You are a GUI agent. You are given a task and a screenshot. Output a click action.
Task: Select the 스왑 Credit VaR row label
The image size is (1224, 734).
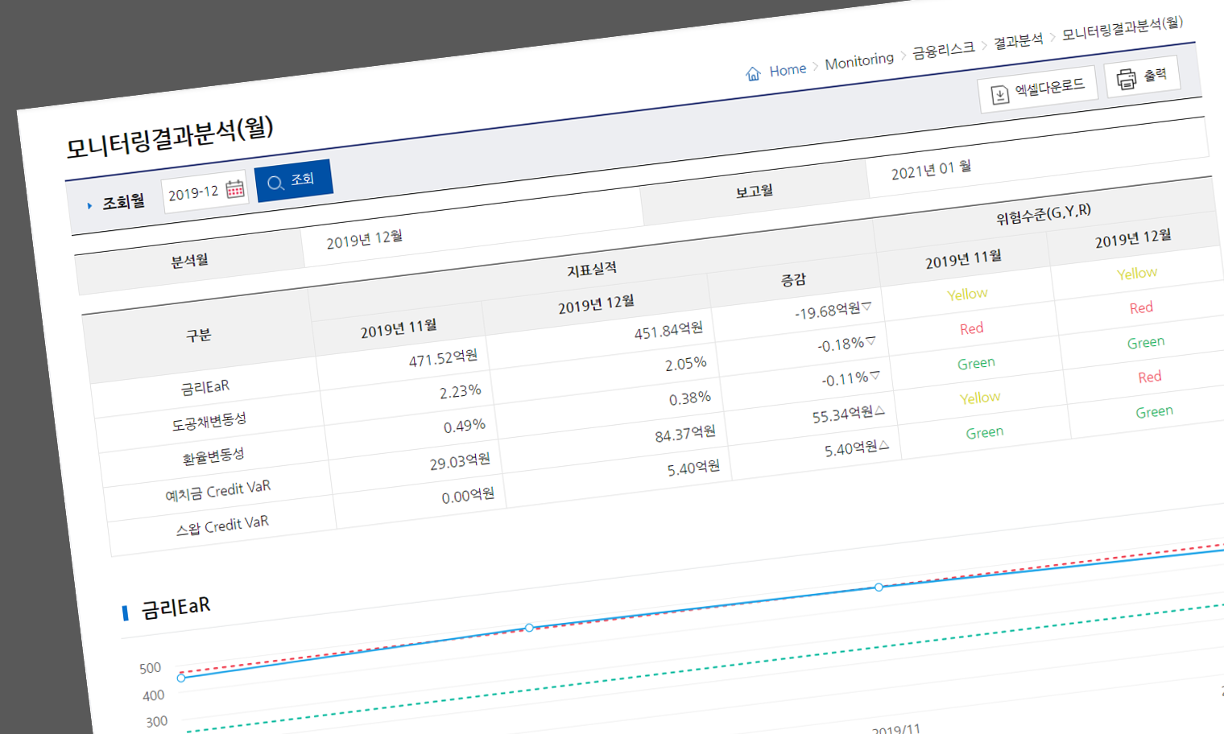[222, 526]
